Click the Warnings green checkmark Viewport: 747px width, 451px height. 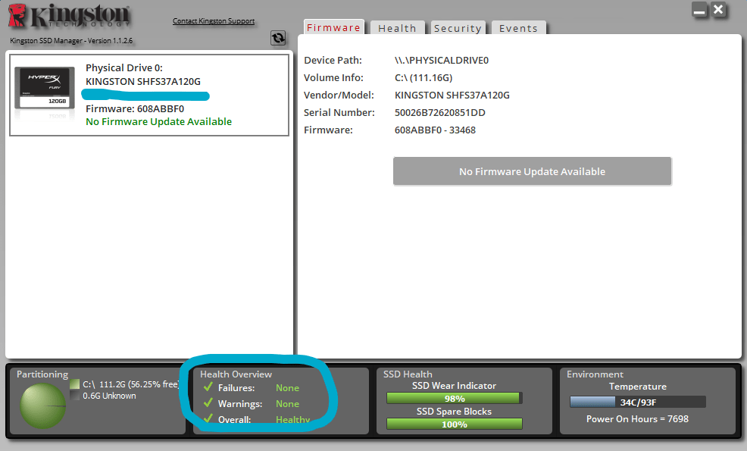tap(208, 402)
